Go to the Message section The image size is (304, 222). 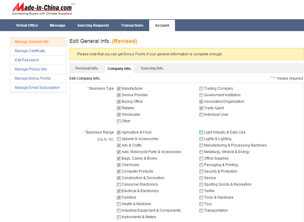pyautogui.click(x=58, y=25)
